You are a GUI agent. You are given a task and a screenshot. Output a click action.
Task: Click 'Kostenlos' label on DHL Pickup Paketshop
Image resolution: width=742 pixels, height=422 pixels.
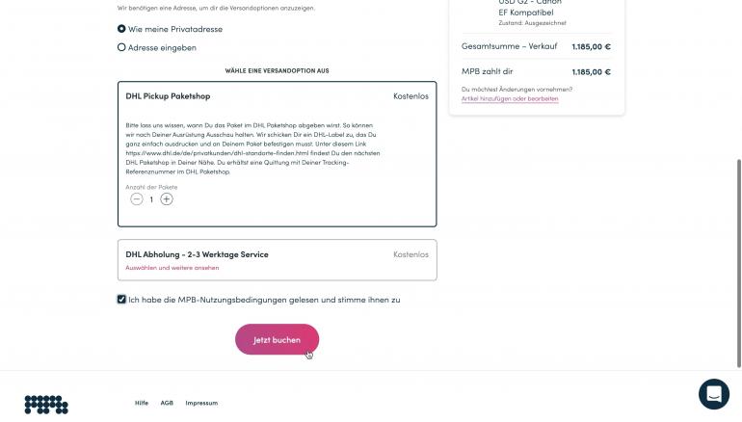(411, 96)
